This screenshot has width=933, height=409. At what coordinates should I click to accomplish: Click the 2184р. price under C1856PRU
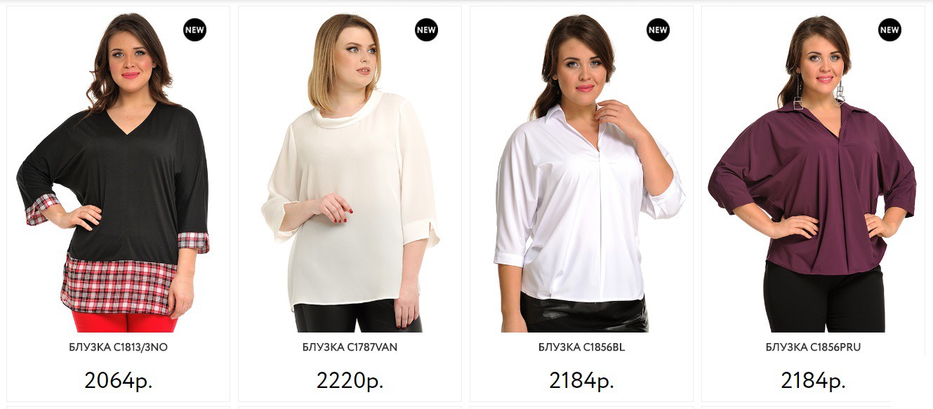coord(813,380)
